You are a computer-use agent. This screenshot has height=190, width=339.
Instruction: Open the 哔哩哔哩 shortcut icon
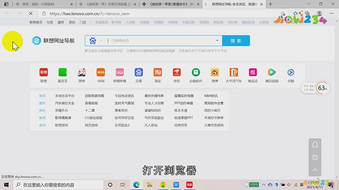(x=120, y=72)
